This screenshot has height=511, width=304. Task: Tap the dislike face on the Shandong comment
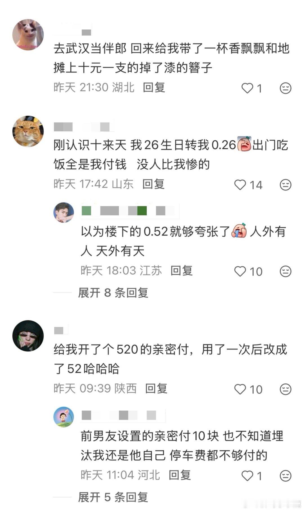pos(285,185)
